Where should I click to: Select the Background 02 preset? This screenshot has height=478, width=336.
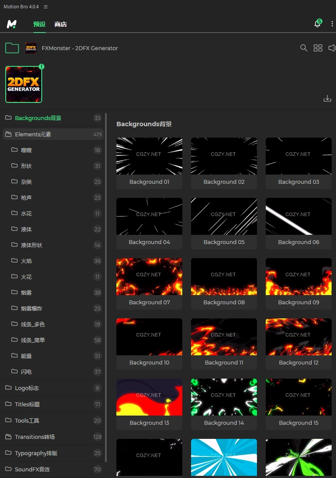coord(224,163)
